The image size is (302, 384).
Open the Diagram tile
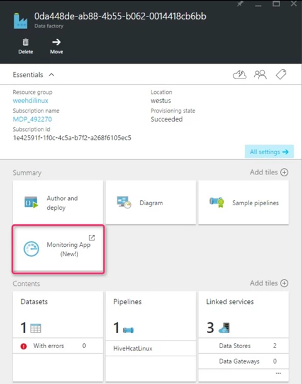pos(151,202)
